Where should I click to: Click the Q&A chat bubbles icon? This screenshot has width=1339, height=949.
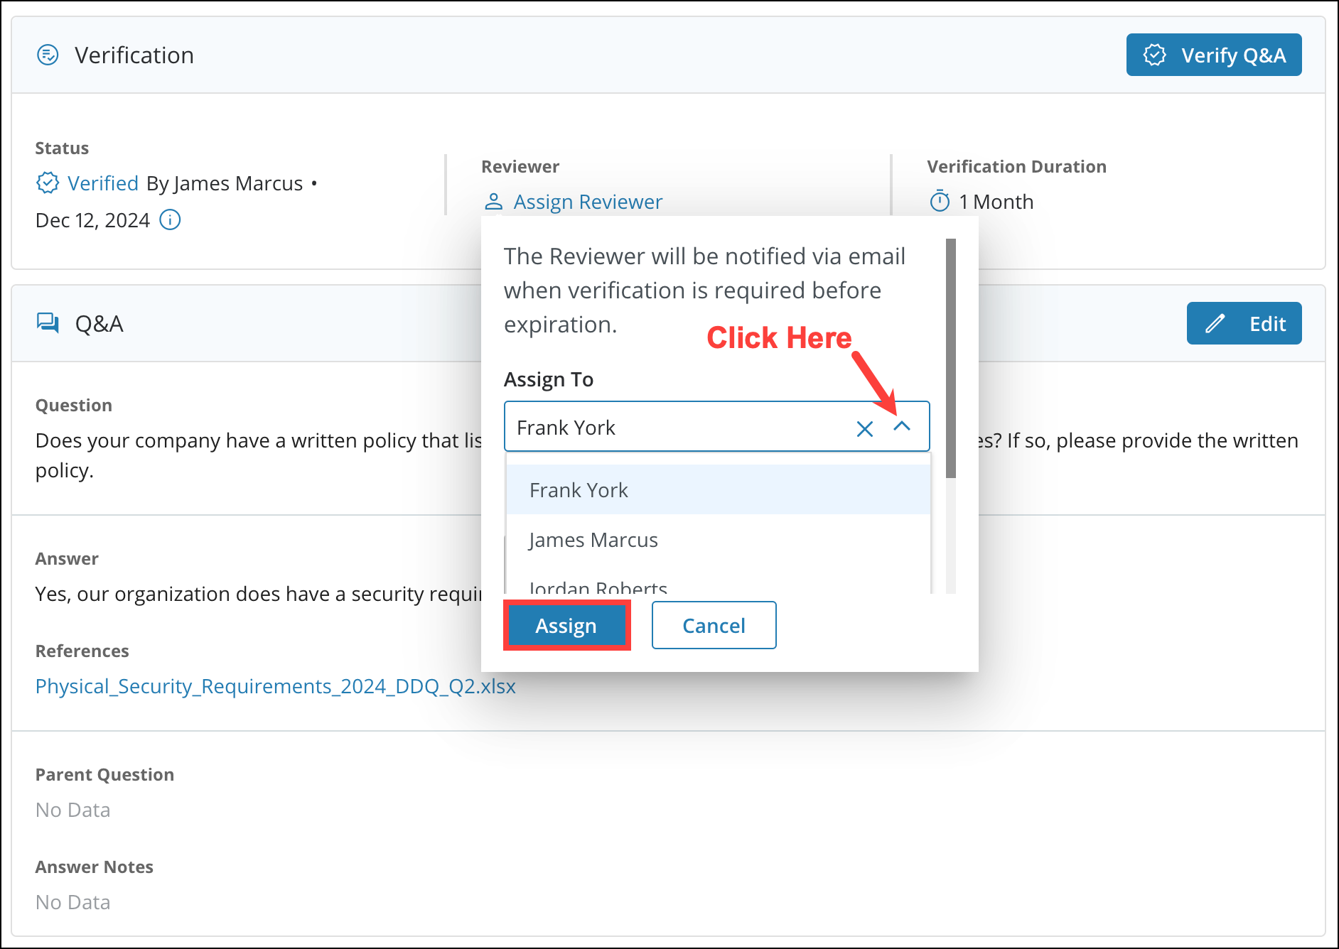(x=48, y=323)
